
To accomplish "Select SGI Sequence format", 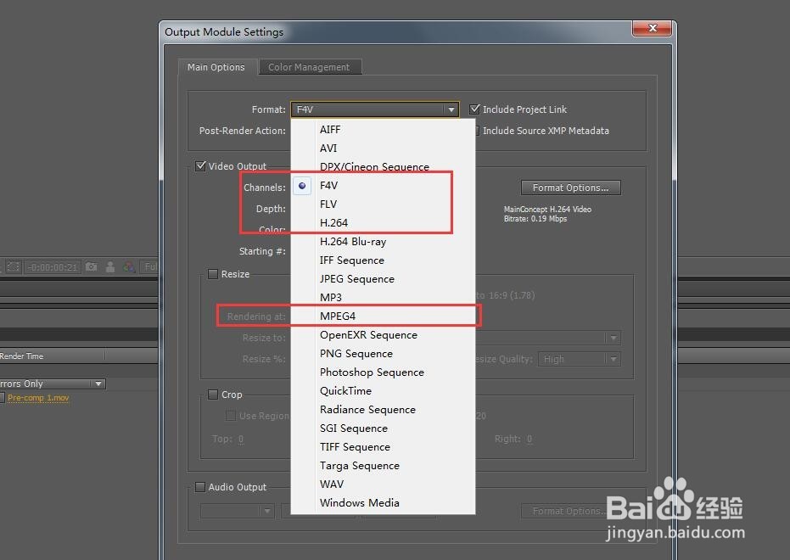I will click(383, 428).
